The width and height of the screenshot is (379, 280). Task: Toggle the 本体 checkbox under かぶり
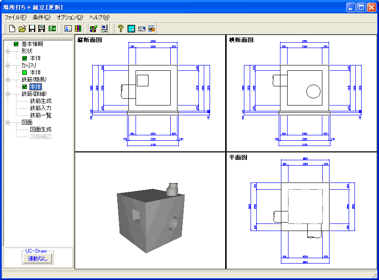(25, 73)
